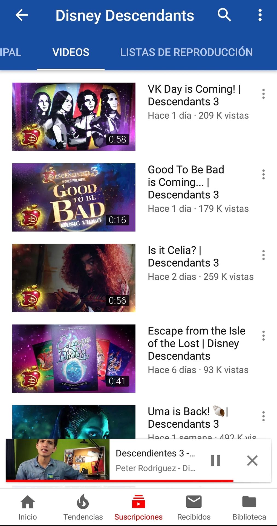This screenshot has height=526, width=277.
Task: Open options for Is it Celia video
Action: coord(263,255)
